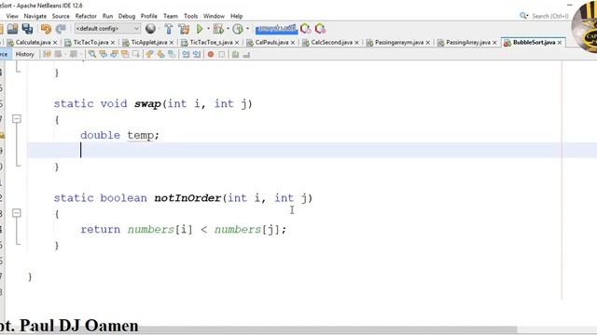Viewport: 597px width, 335px height.
Task: Open the default config dropdown
Action: (x=107, y=29)
